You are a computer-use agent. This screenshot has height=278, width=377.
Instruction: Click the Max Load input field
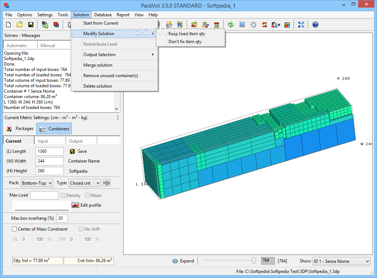point(44,195)
